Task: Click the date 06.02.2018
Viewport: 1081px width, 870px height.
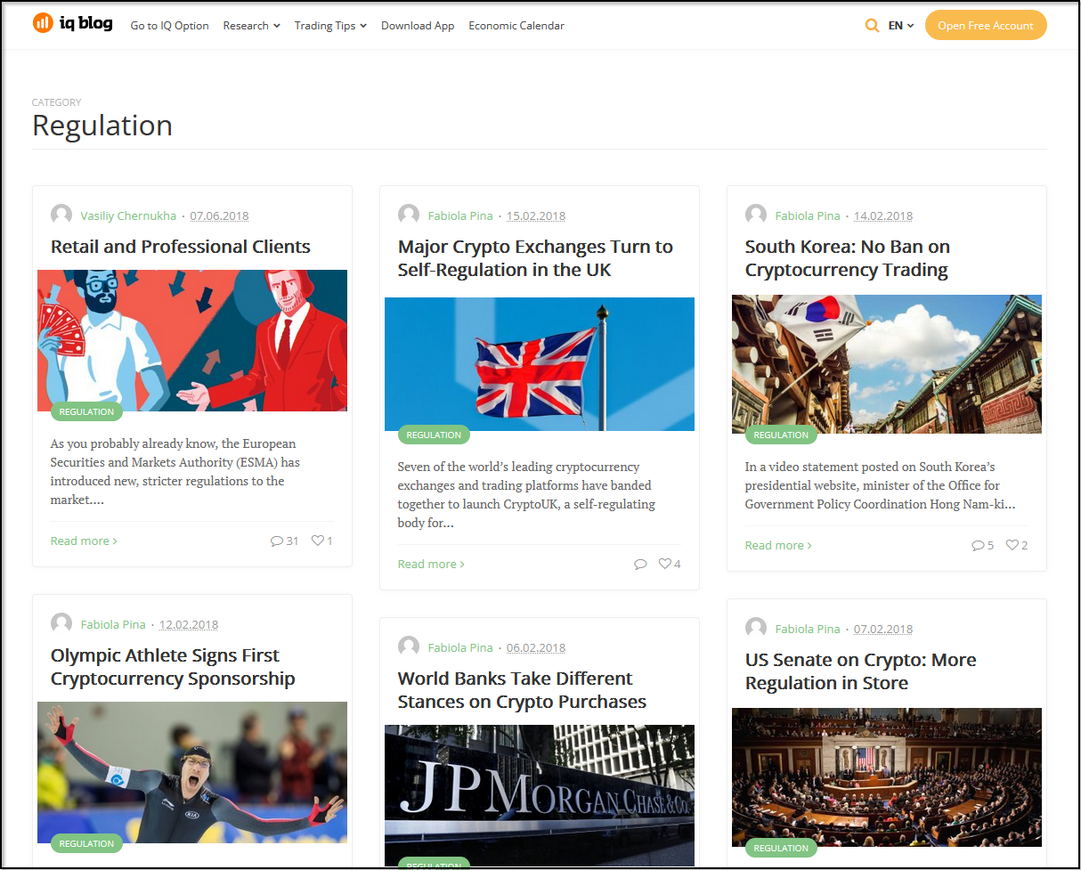Action: point(536,647)
